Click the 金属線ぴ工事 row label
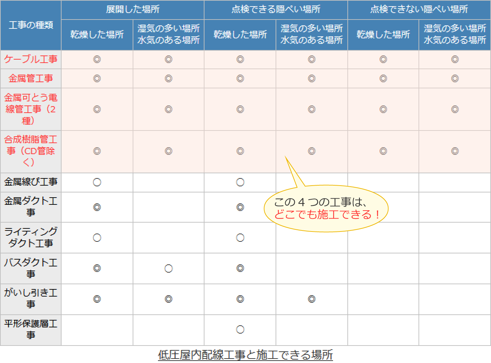The width and height of the screenshot is (491, 363). 31,182
